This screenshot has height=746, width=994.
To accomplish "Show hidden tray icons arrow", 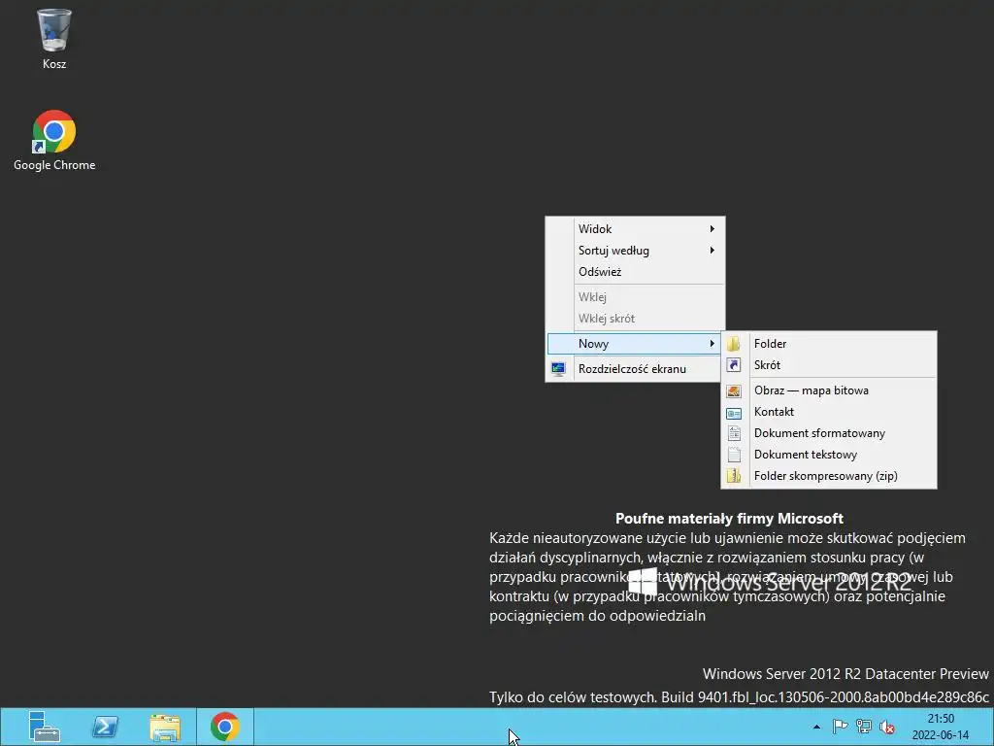I will 816,727.
